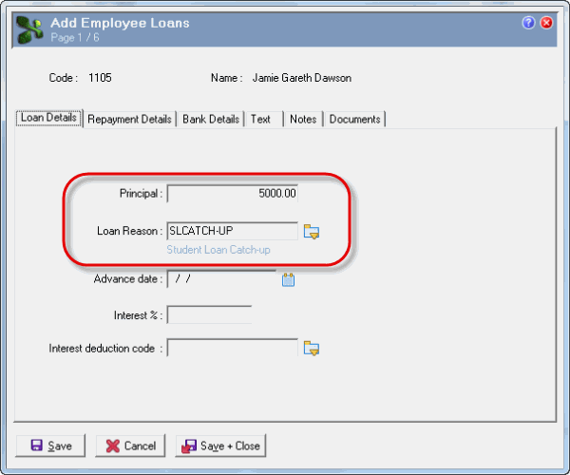The width and height of the screenshot is (570, 475).
Task: Click into the Loan Reason field
Action: 233,231
